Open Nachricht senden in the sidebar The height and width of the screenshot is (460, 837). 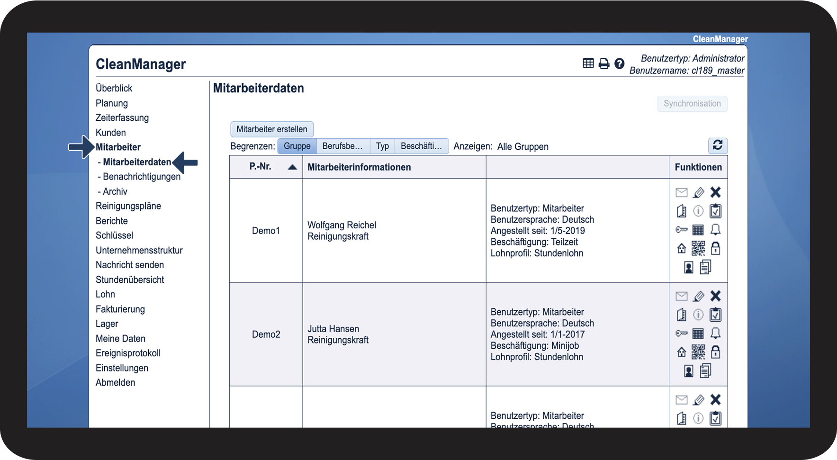[130, 265]
